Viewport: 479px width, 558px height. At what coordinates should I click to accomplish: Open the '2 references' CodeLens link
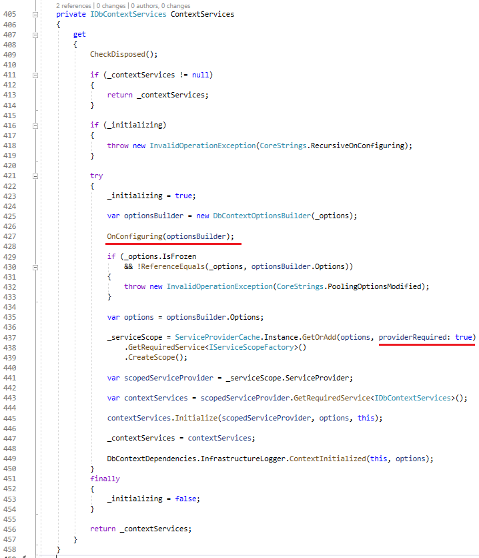point(74,5)
